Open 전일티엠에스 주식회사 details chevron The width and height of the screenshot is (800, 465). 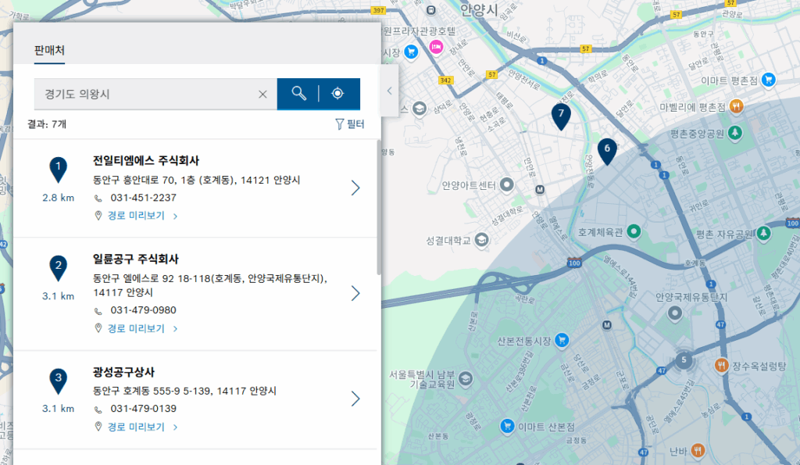(355, 188)
